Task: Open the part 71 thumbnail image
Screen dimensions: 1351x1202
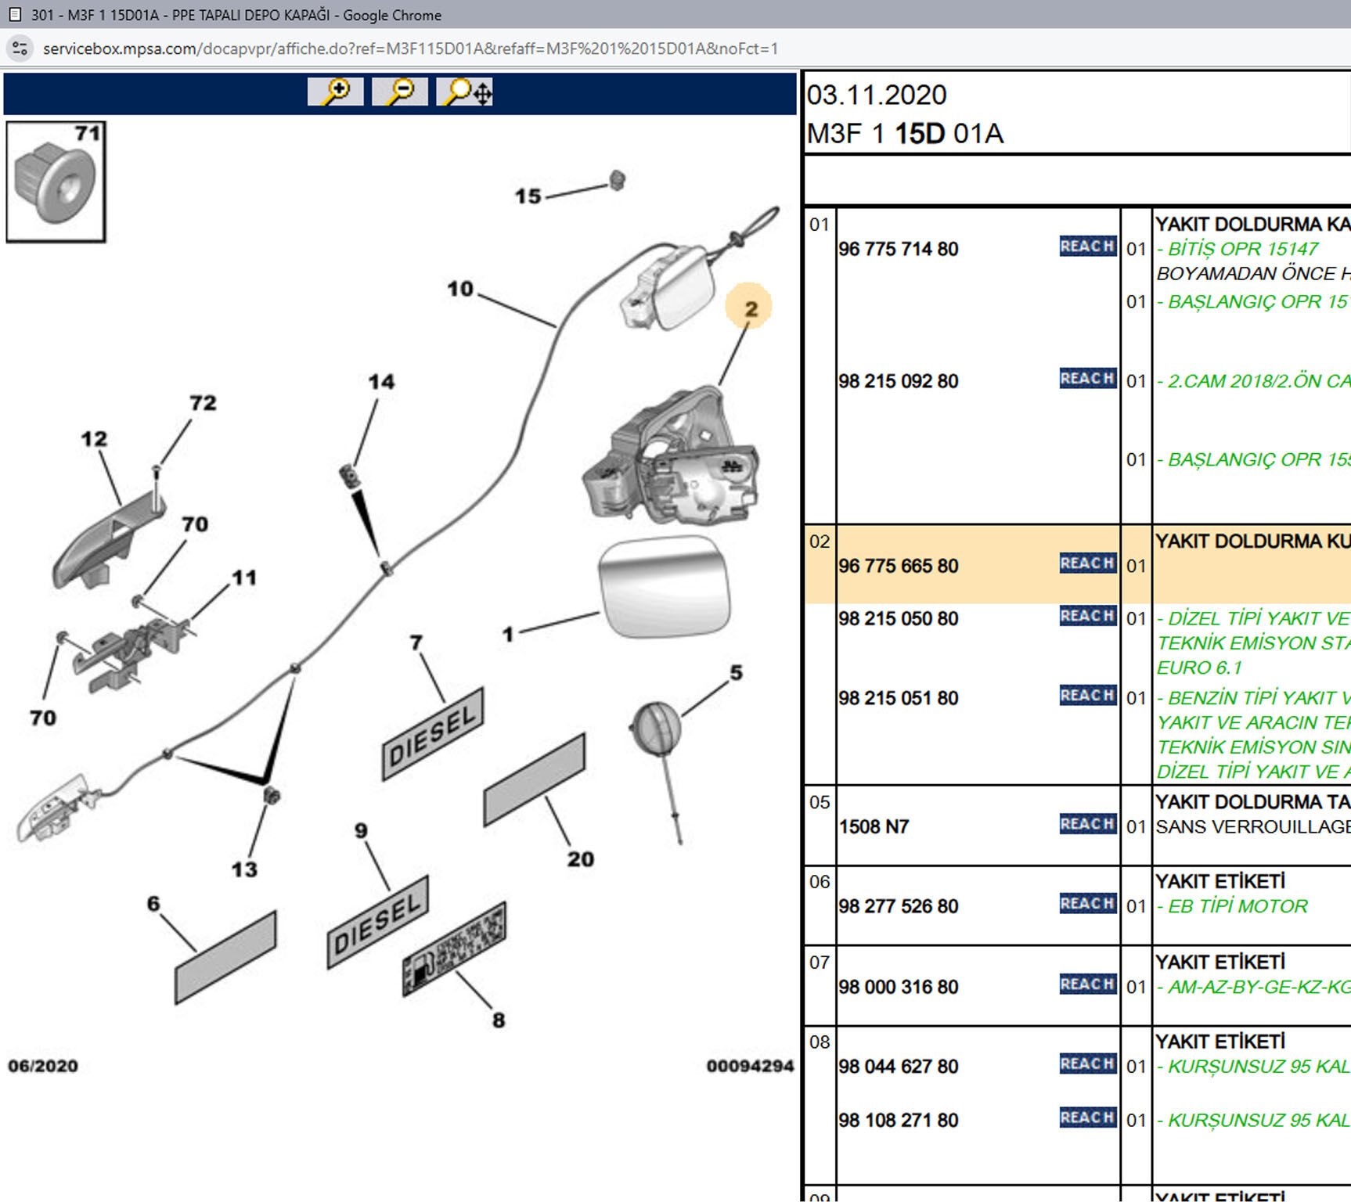Action: click(56, 182)
